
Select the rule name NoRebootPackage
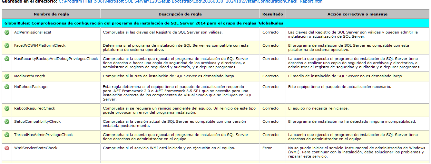[31, 87]
